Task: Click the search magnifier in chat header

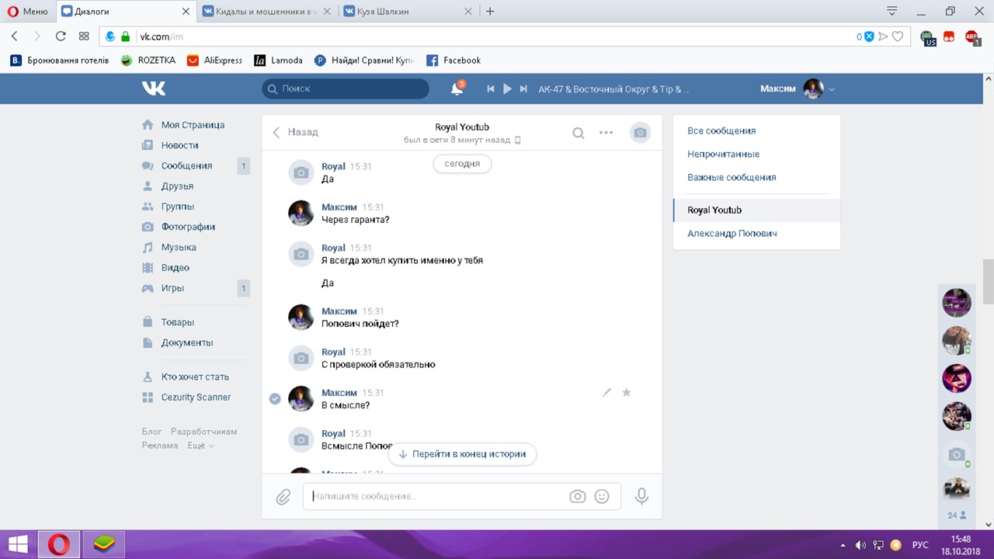Action: tap(579, 133)
